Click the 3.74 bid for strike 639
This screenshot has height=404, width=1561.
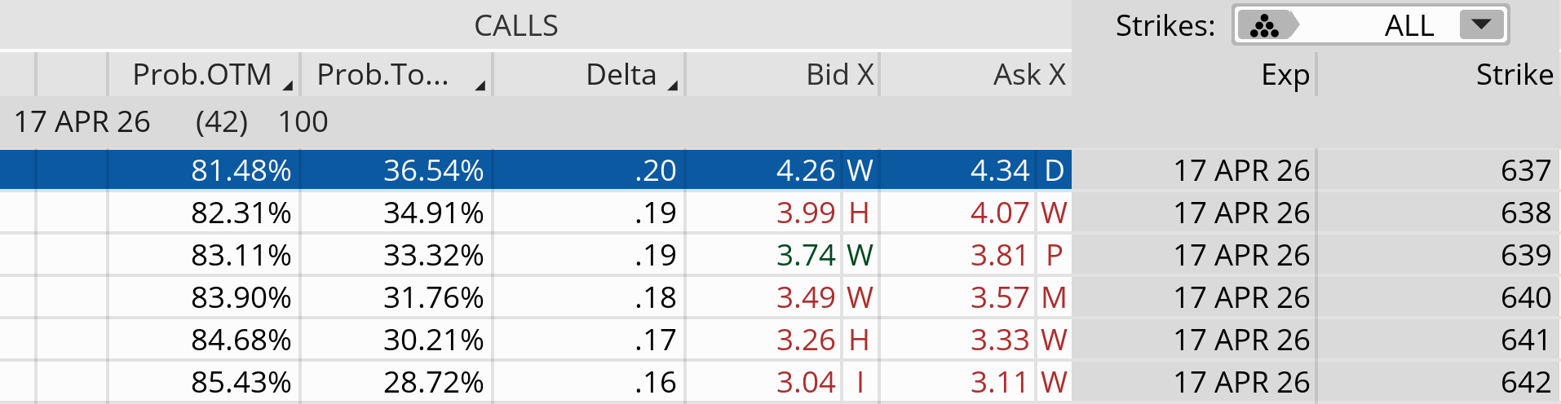(x=806, y=255)
